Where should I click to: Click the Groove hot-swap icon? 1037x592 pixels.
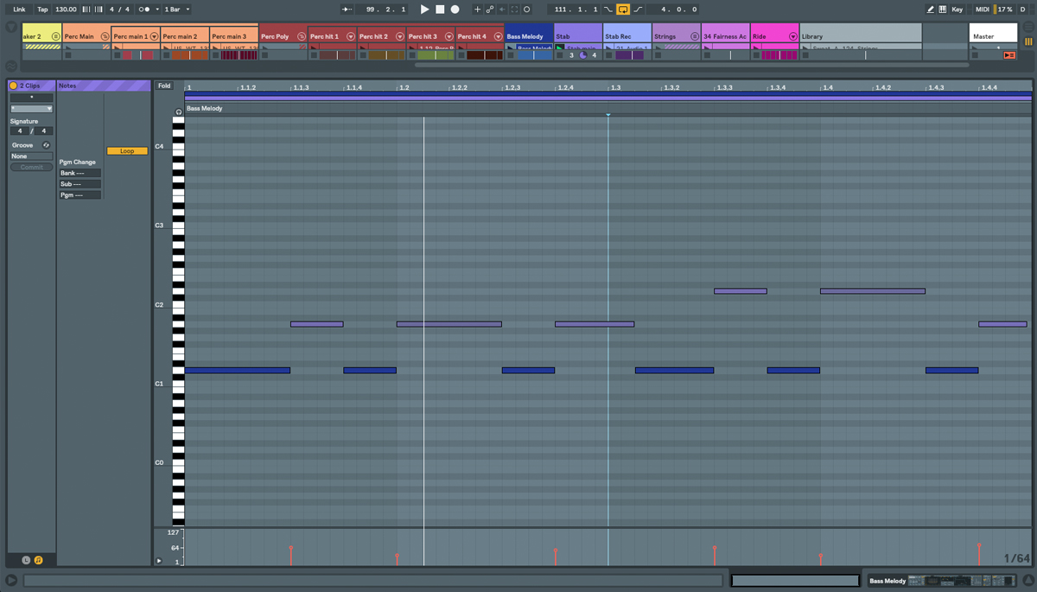[46, 145]
